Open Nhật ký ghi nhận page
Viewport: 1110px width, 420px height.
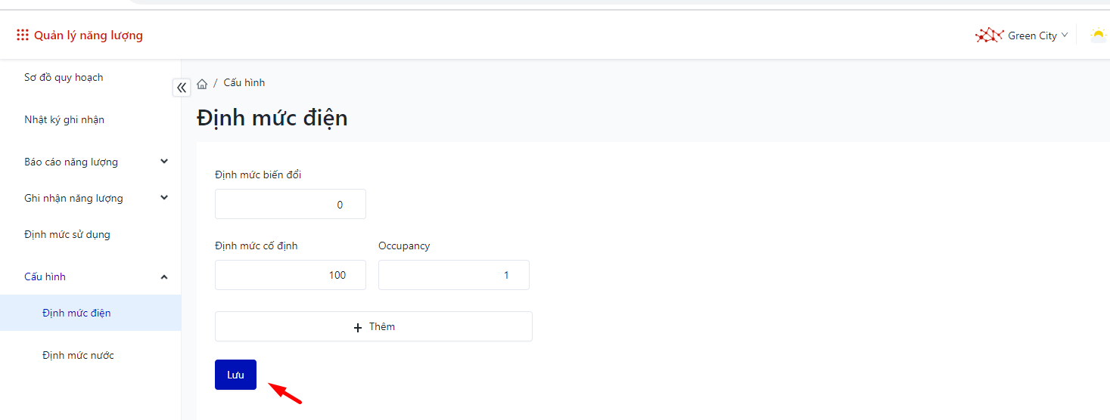pyautogui.click(x=64, y=119)
